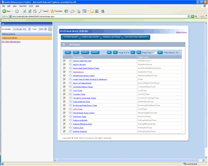Screen dimensions: 208x166
Task: Click the first page navigation arrow icon
Action: tap(109, 52)
